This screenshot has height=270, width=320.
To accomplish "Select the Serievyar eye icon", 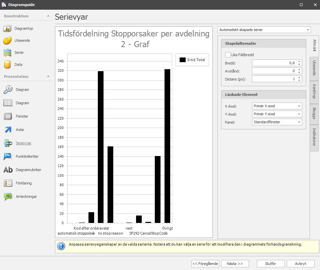I will (x=8, y=143).
